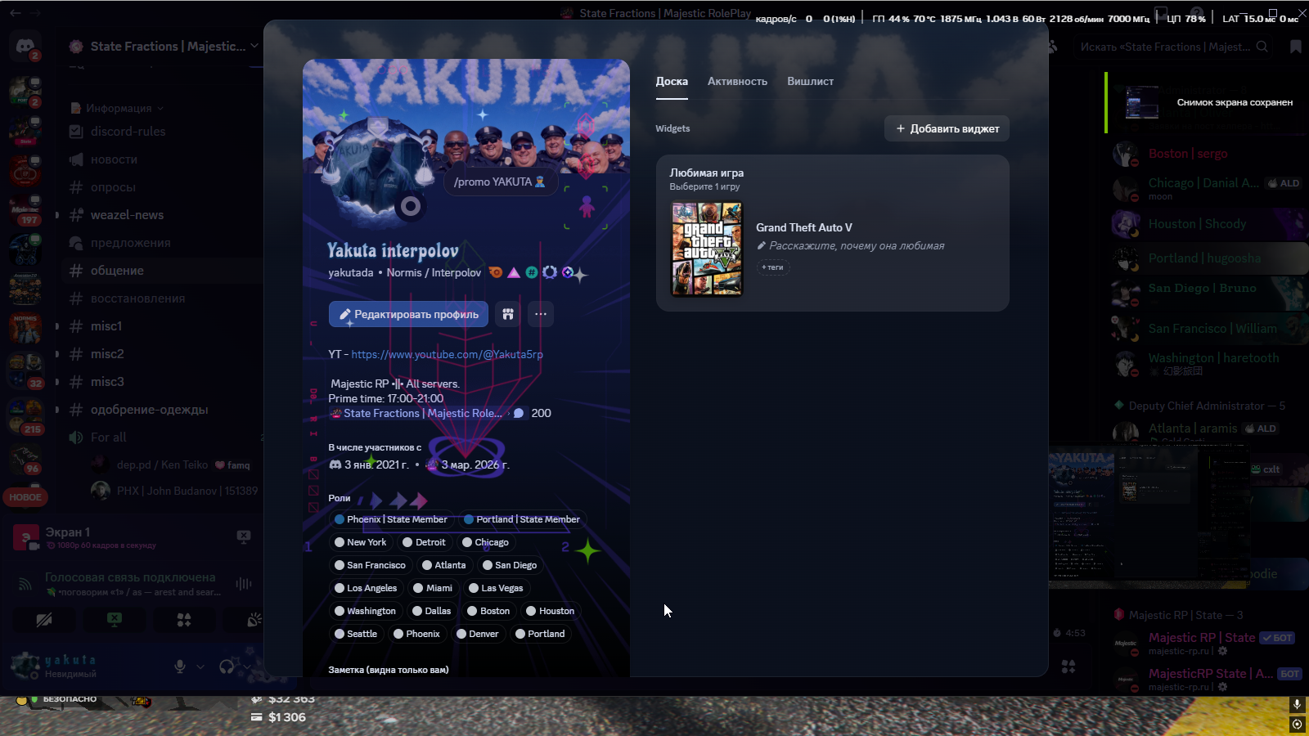Open the mutual servers icon button beside edit profile

[508, 314]
